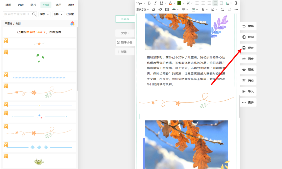Toggle bold formatting
This screenshot has height=169, width=282.
tap(149, 3)
